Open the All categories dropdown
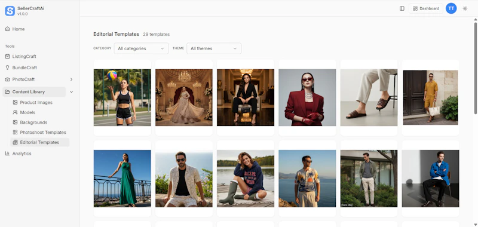The width and height of the screenshot is (478, 227). click(142, 48)
